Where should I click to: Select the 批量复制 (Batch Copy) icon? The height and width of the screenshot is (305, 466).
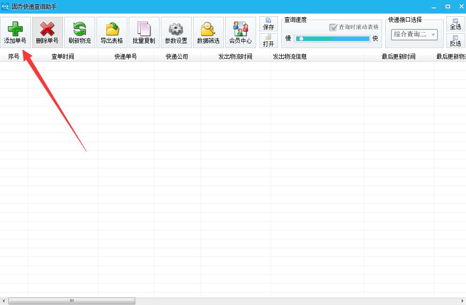[143, 32]
